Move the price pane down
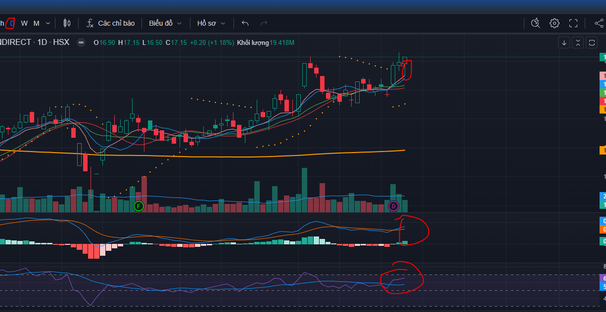The height and width of the screenshot is (312, 606). point(564,43)
